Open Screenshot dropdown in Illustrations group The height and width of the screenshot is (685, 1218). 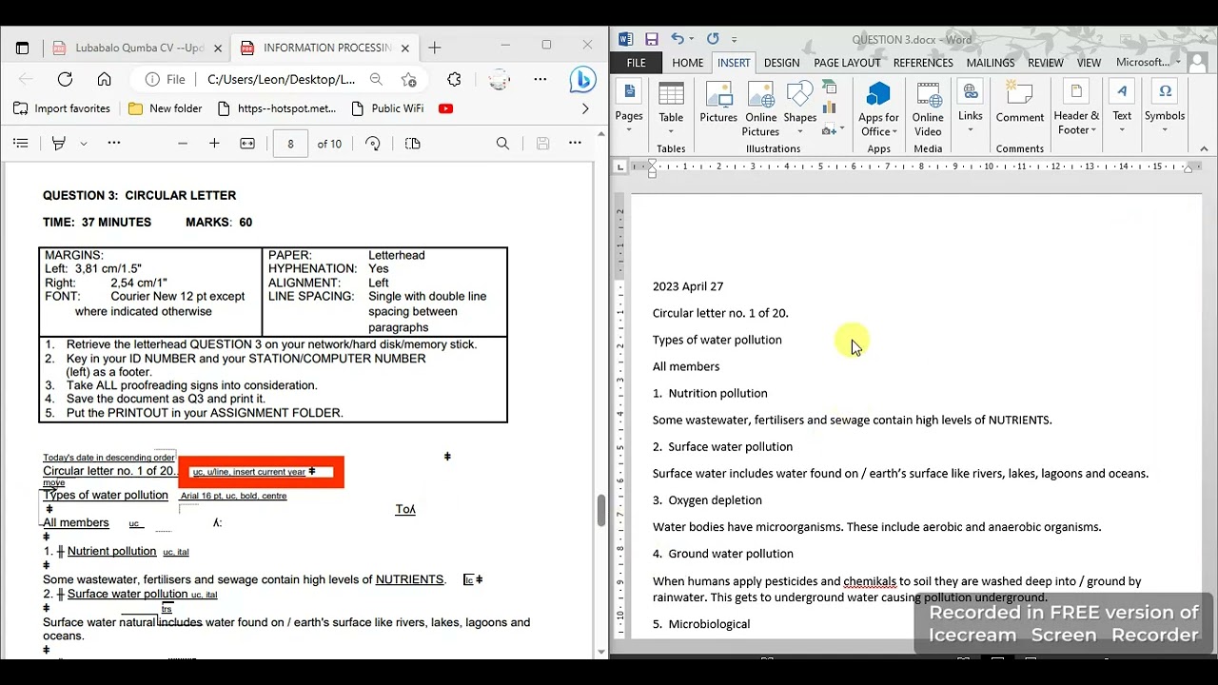tap(833, 129)
